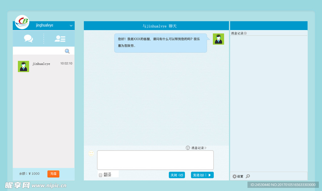Open the chat conversations tab
Screen dimensions: 322x191
(28, 39)
